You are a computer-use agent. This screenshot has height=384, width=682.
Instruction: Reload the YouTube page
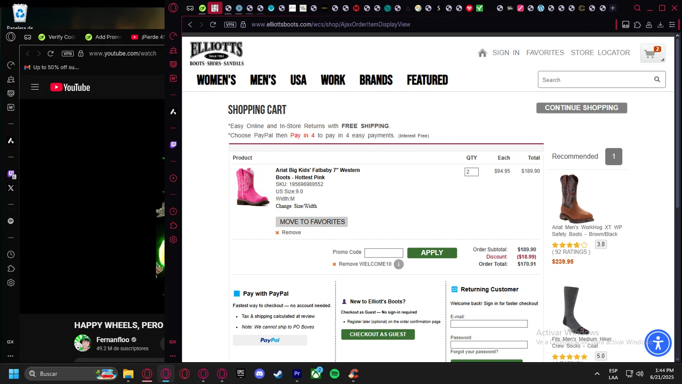click(x=50, y=54)
